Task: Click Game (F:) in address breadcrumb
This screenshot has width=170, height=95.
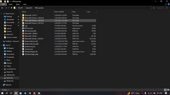Action: click(29, 8)
